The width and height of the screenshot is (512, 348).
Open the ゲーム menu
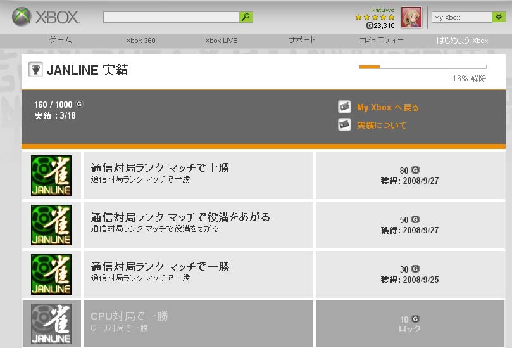pos(60,40)
